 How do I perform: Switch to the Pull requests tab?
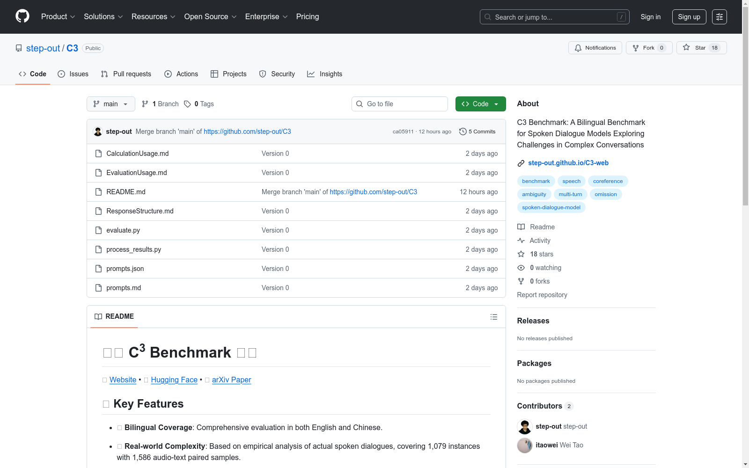(126, 74)
